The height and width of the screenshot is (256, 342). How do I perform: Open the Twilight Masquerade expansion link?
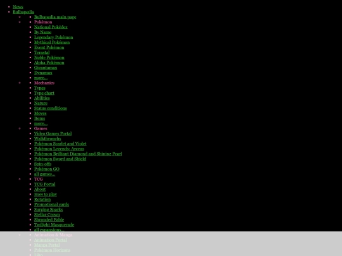54,225
